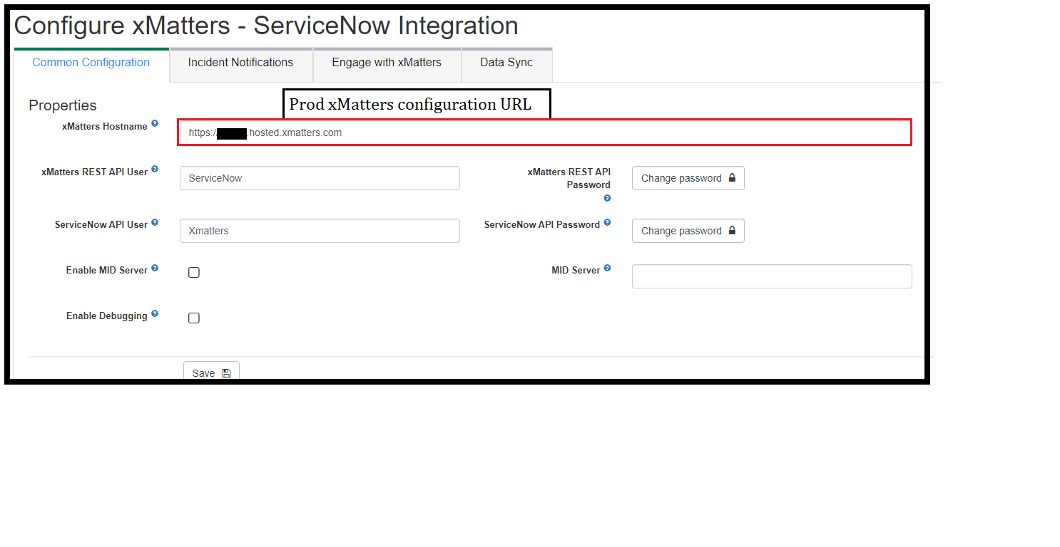Open help icon next to ServiceNow API Password
The image size is (1060, 547).
(x=607, y=222)
